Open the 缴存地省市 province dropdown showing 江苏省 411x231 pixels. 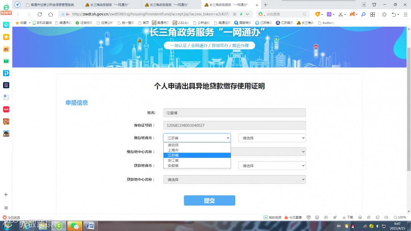[197, 138]
